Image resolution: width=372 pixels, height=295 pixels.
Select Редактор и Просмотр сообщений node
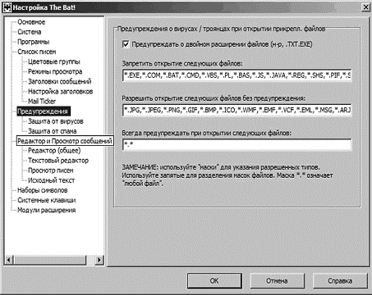point(65,141)
